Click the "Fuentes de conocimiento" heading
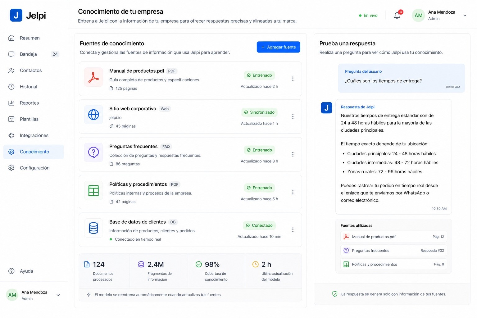This screenshot has width=477, height=318. pyautogui.click(x=112, y=43)
